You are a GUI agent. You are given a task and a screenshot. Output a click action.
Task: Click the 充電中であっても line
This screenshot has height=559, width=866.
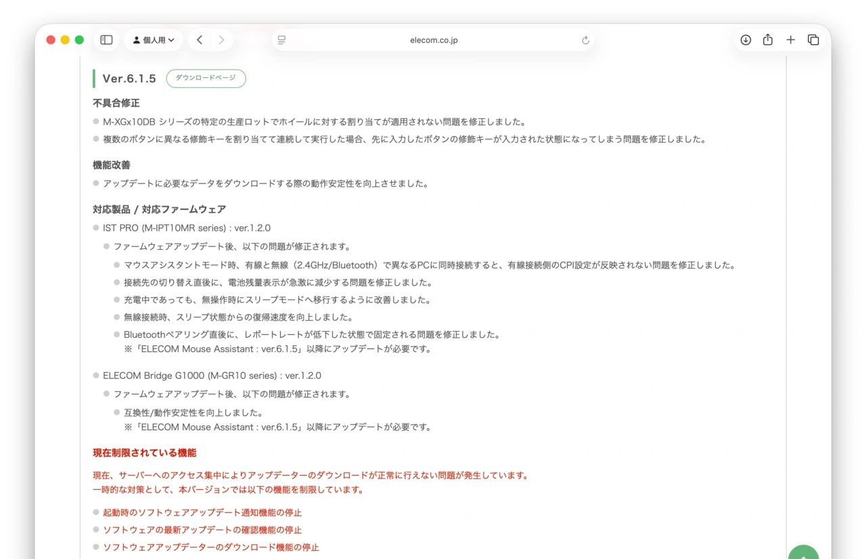click(277, 300)
